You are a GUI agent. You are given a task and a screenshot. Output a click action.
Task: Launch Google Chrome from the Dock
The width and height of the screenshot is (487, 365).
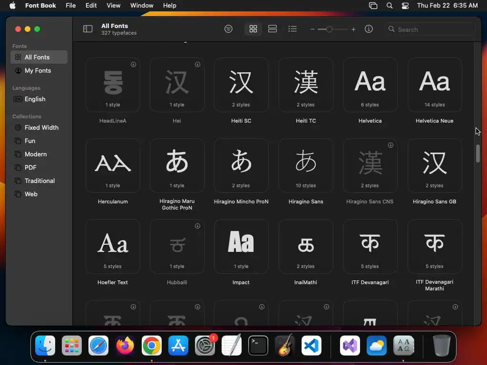point(152,346)
